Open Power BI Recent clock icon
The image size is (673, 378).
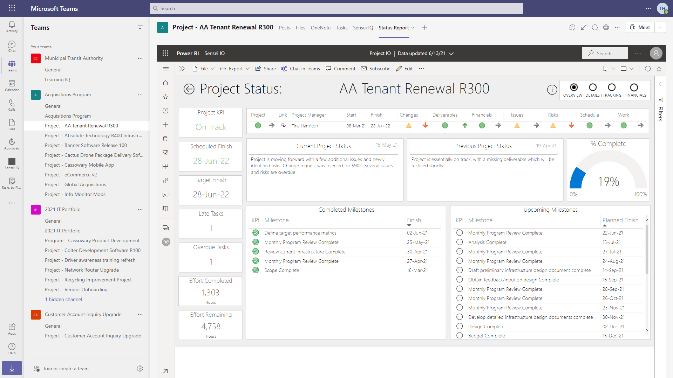165,111
